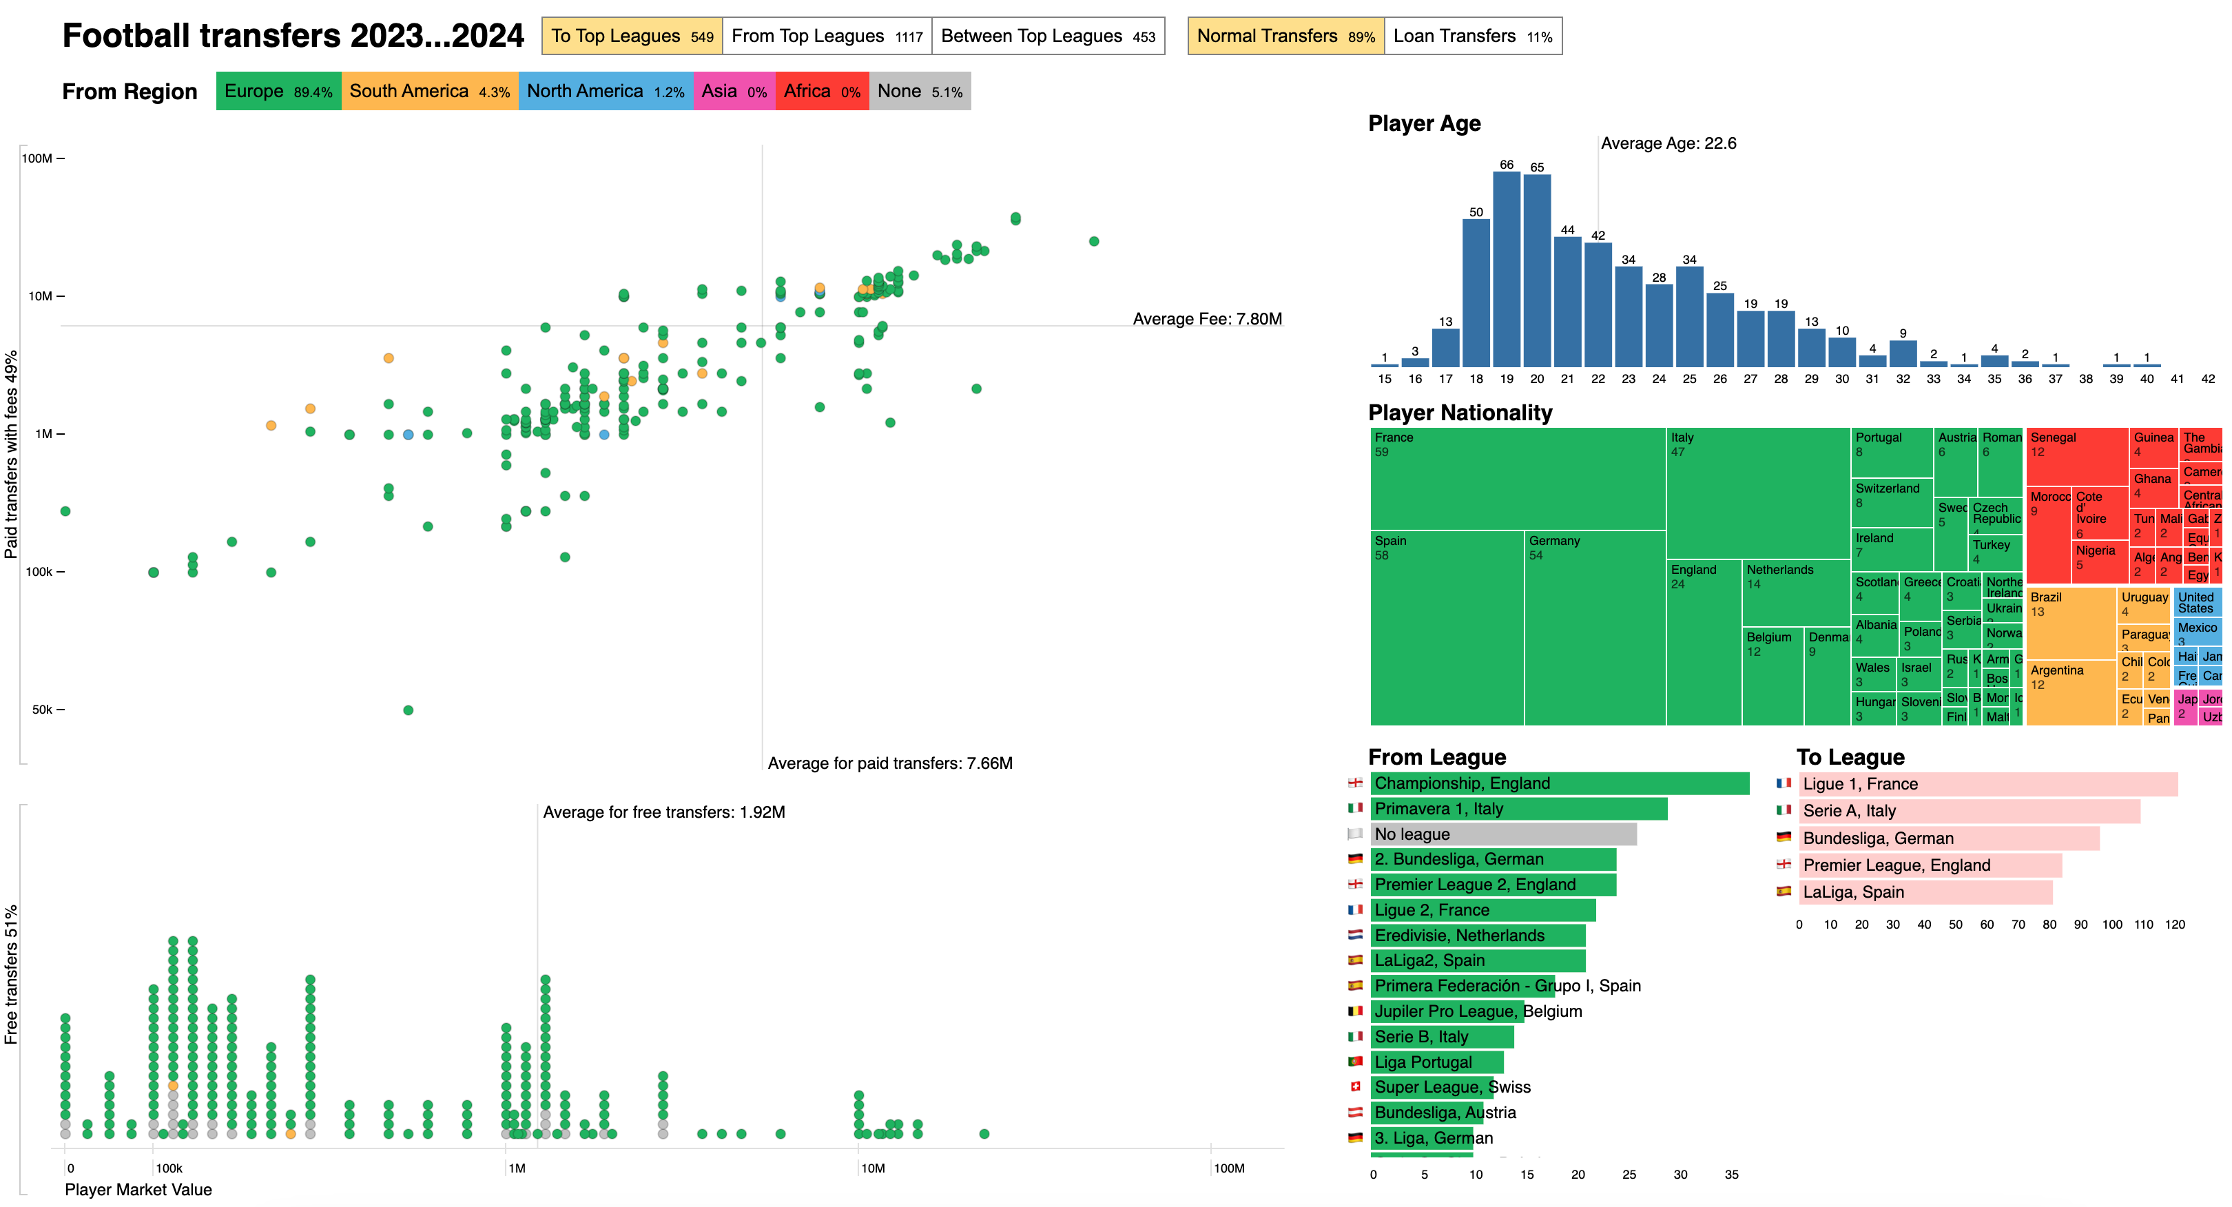Click the Brazil tile in nationality treemap
2232x1207 pixels.
[x=2071, y=623]
